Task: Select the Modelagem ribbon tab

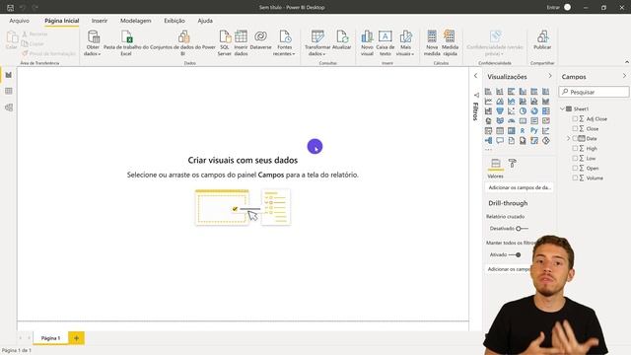Action: 136,21
